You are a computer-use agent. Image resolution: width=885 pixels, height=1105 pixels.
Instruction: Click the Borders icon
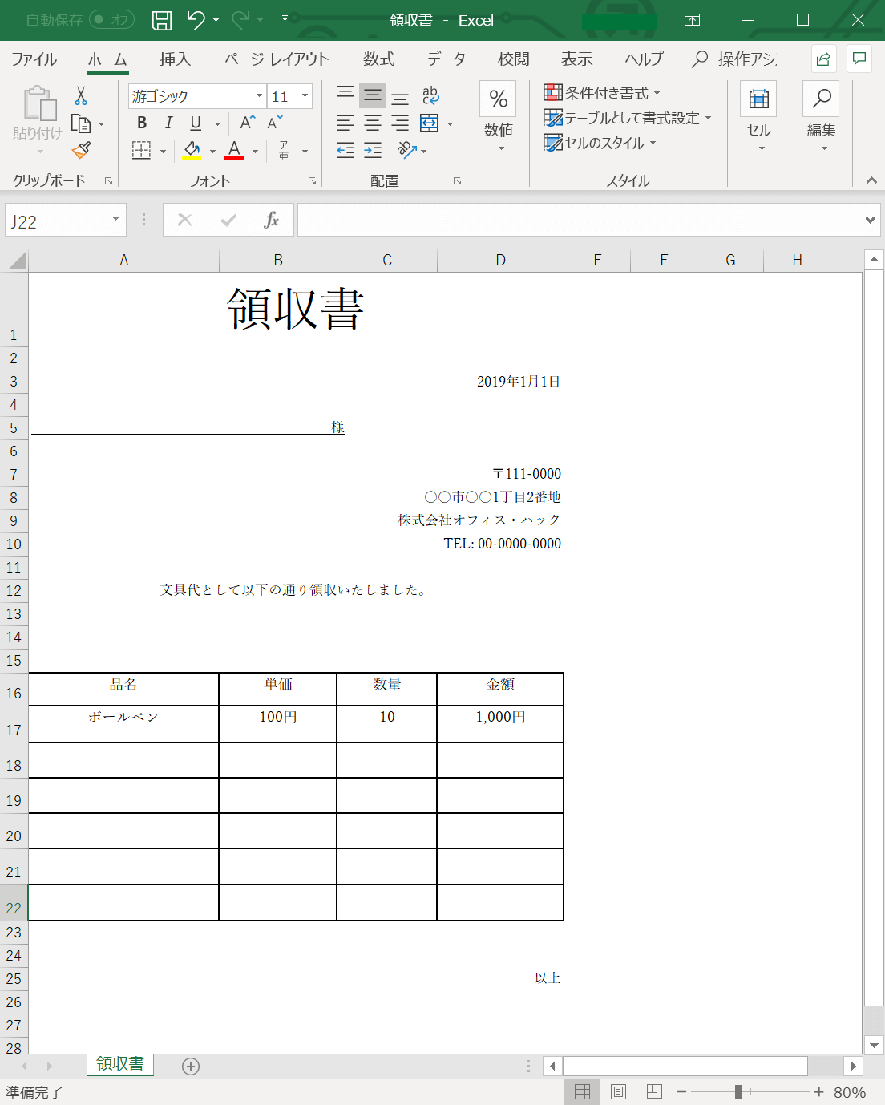point(141,150)
